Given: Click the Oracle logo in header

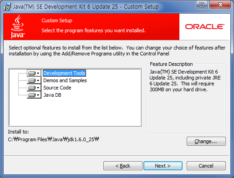Looking at the screenshot, I should (205, 26).
